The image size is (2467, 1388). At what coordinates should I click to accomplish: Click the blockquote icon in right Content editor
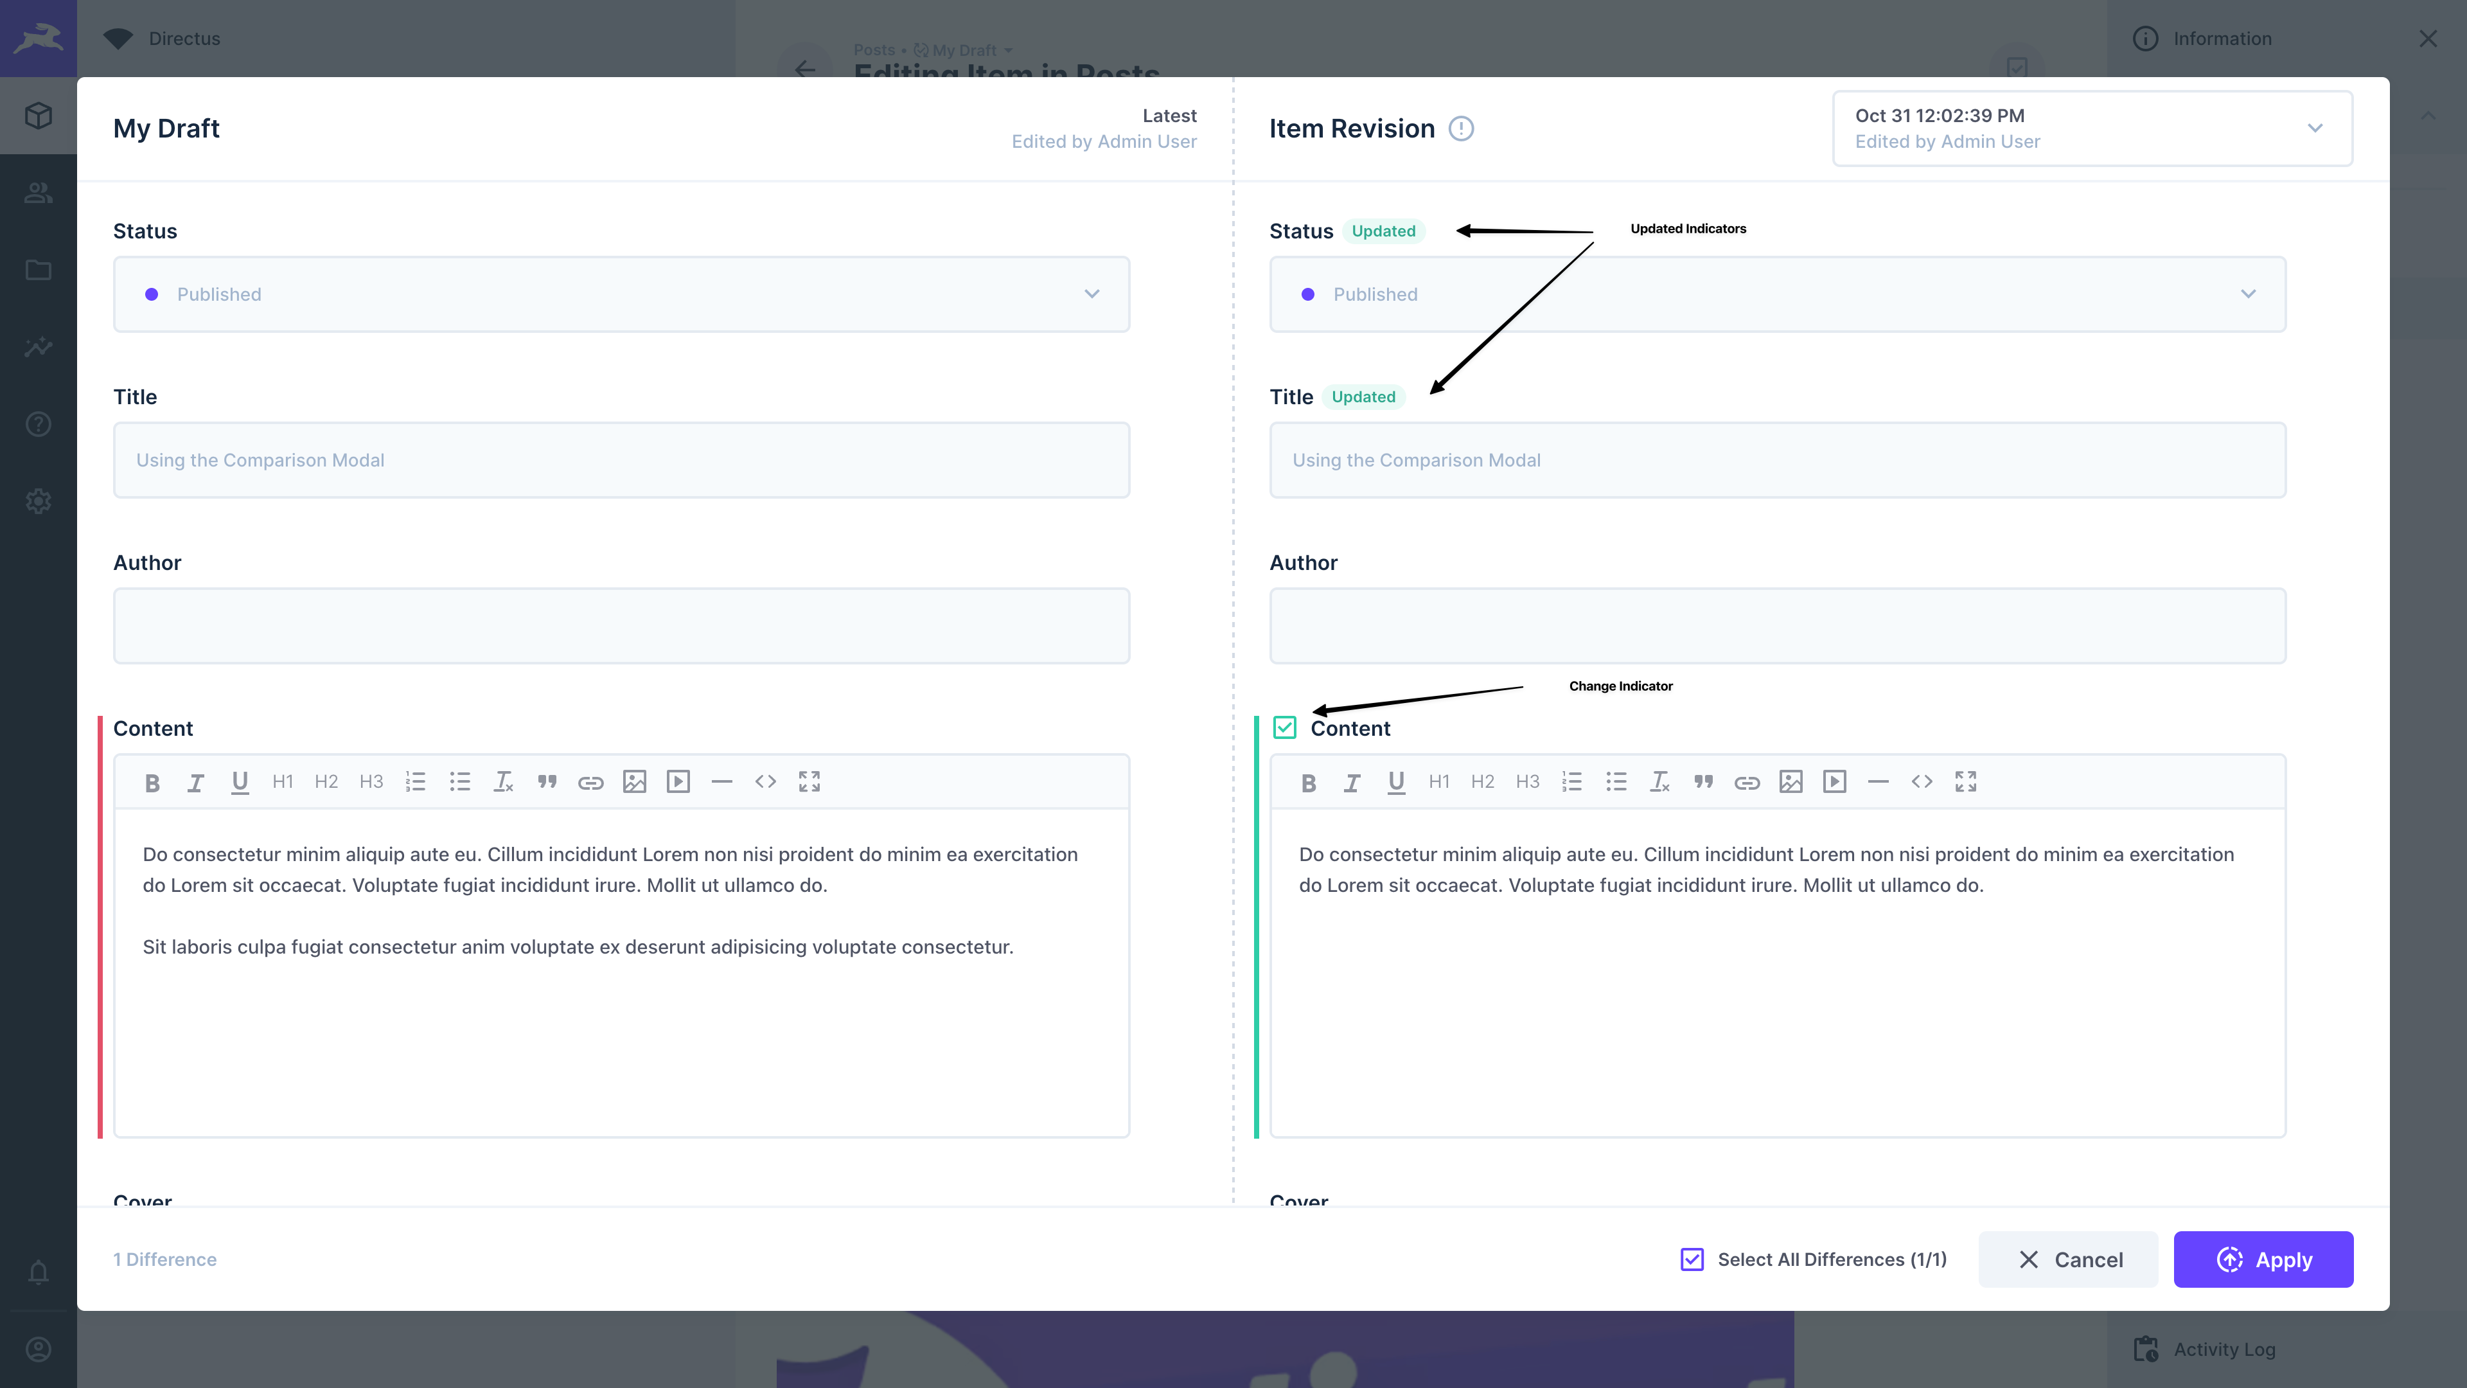pyautogui.click(x=1702, y=783)
